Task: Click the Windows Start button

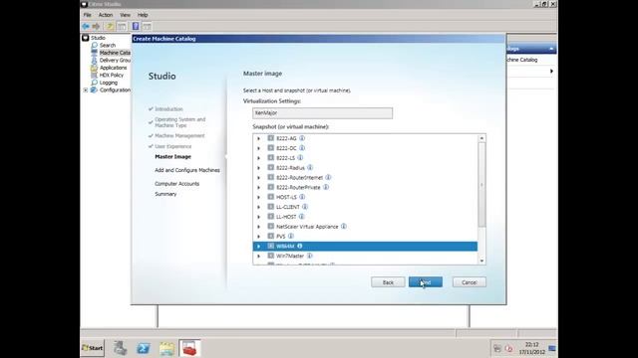Action: coord(93,348)
